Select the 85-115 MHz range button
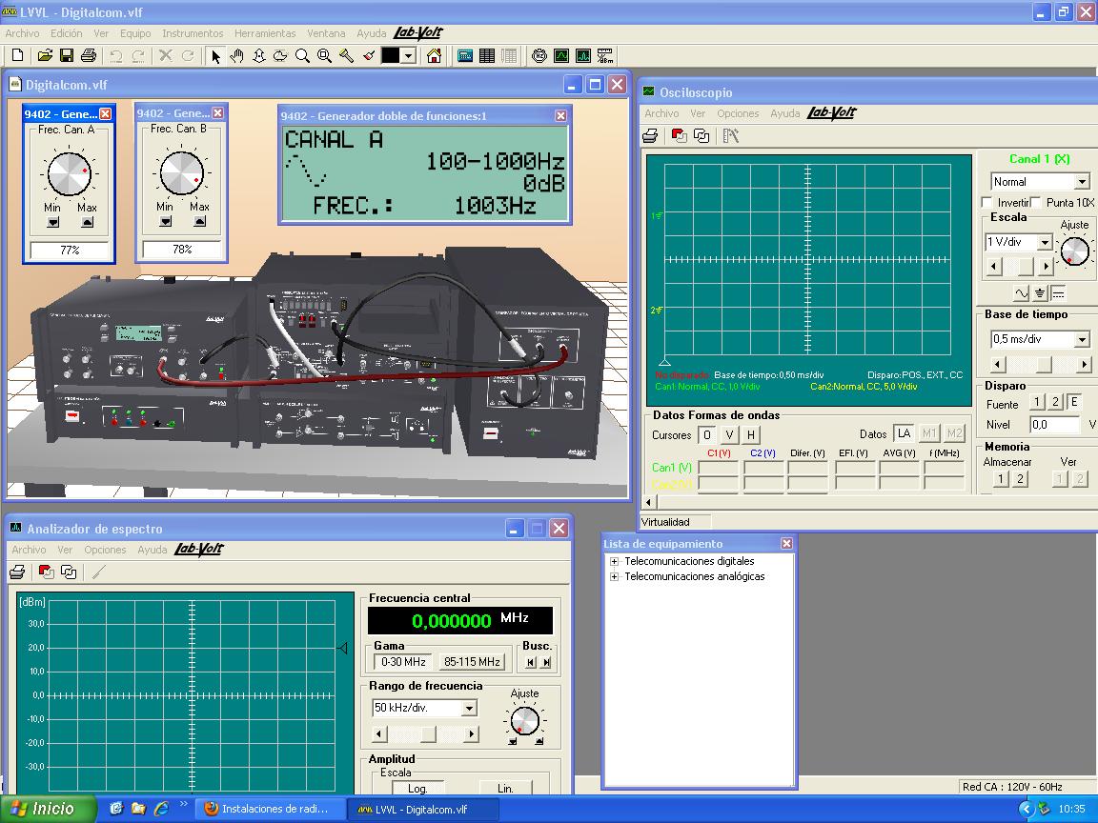Screen dimensions: 1098x823 tap(472, 661)
